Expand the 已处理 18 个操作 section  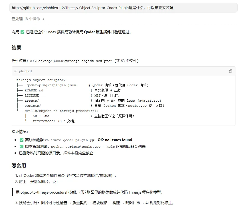coord(28,19)
